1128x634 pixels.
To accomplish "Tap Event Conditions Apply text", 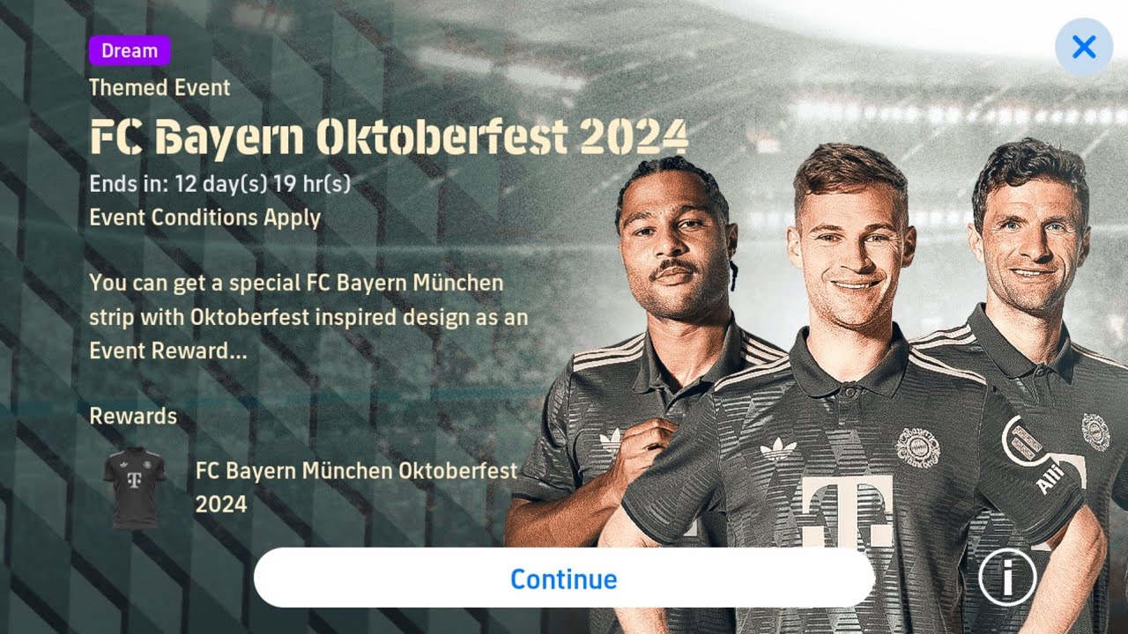I will coord(204,217).
